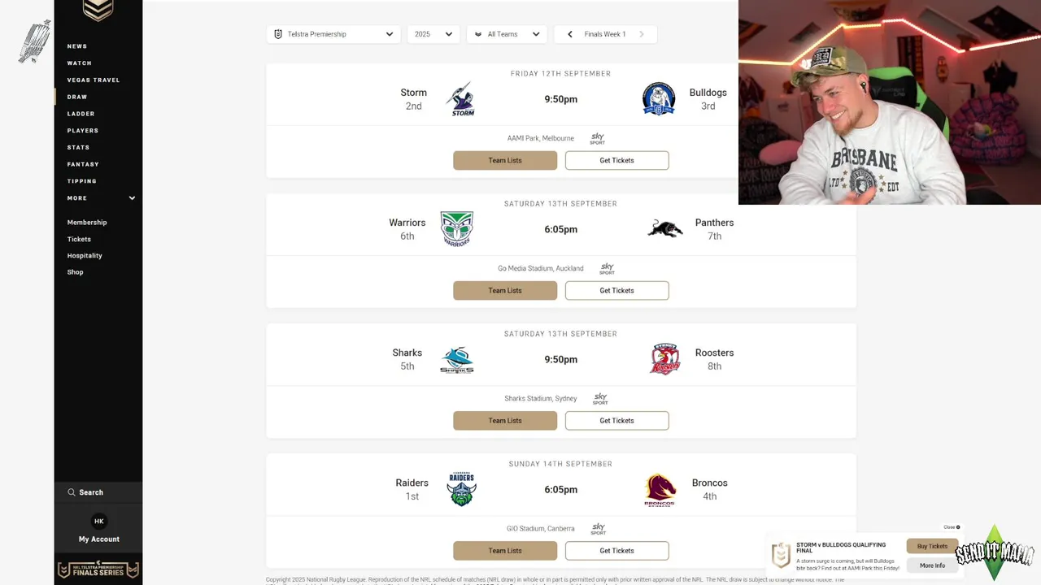Click the Bulldogs team logo

tap(658, 99)
